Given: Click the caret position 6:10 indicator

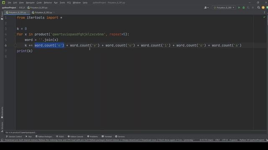Looking at the screenshot, I should click(x=206, y=140).
